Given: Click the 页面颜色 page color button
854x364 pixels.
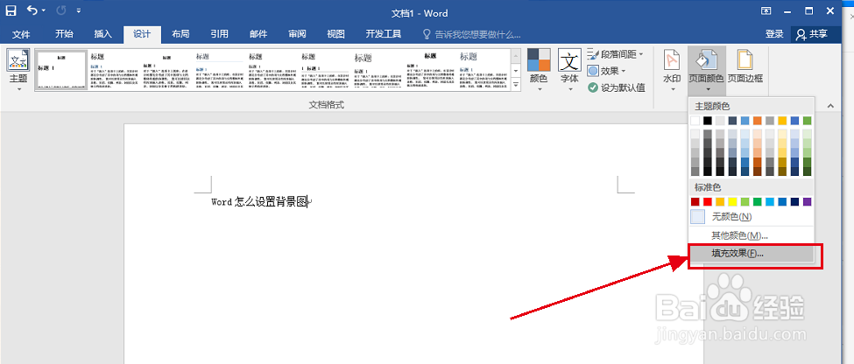Looking at the screenshot, I should pos(706,71).
